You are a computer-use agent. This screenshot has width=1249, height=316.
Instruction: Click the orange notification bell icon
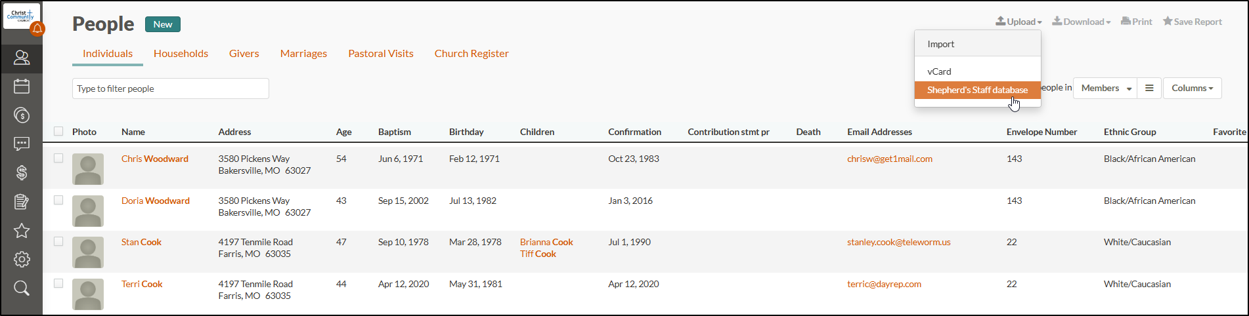click(37, 28)
